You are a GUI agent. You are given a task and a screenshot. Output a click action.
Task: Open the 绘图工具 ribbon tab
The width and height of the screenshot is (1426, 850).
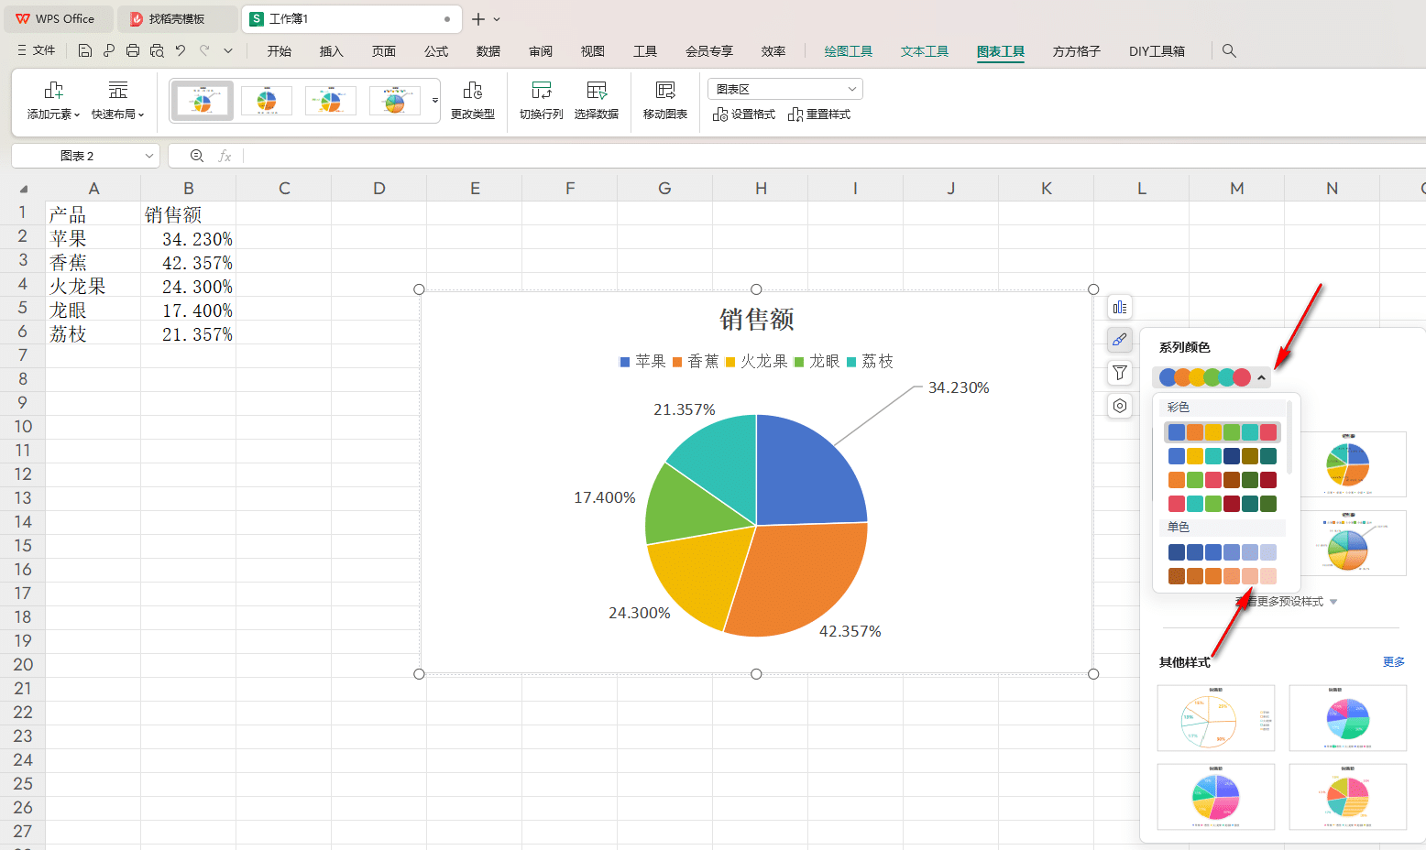[x=848, y=51]
